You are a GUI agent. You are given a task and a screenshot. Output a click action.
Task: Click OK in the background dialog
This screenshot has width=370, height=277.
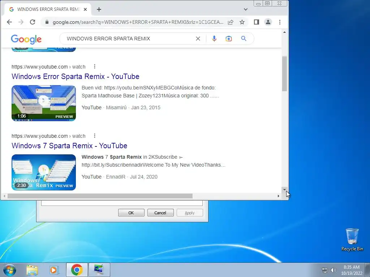pyautogui.click(x=131, y=213)
